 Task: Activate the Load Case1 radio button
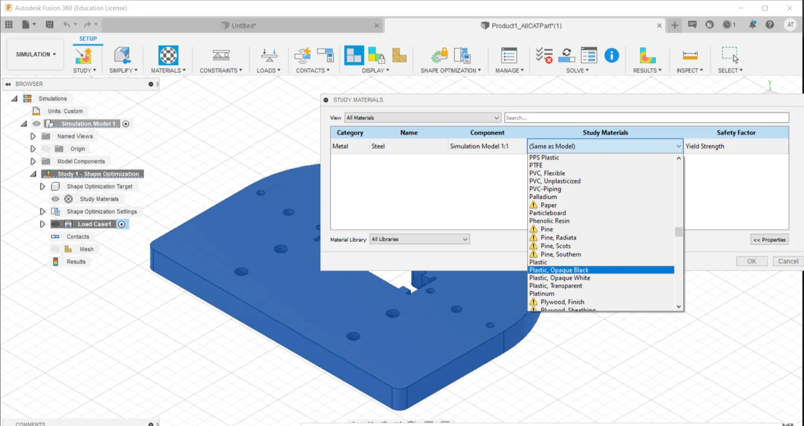click(x=122, y=224)
